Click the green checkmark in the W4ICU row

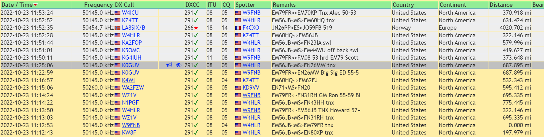point(196,13)
